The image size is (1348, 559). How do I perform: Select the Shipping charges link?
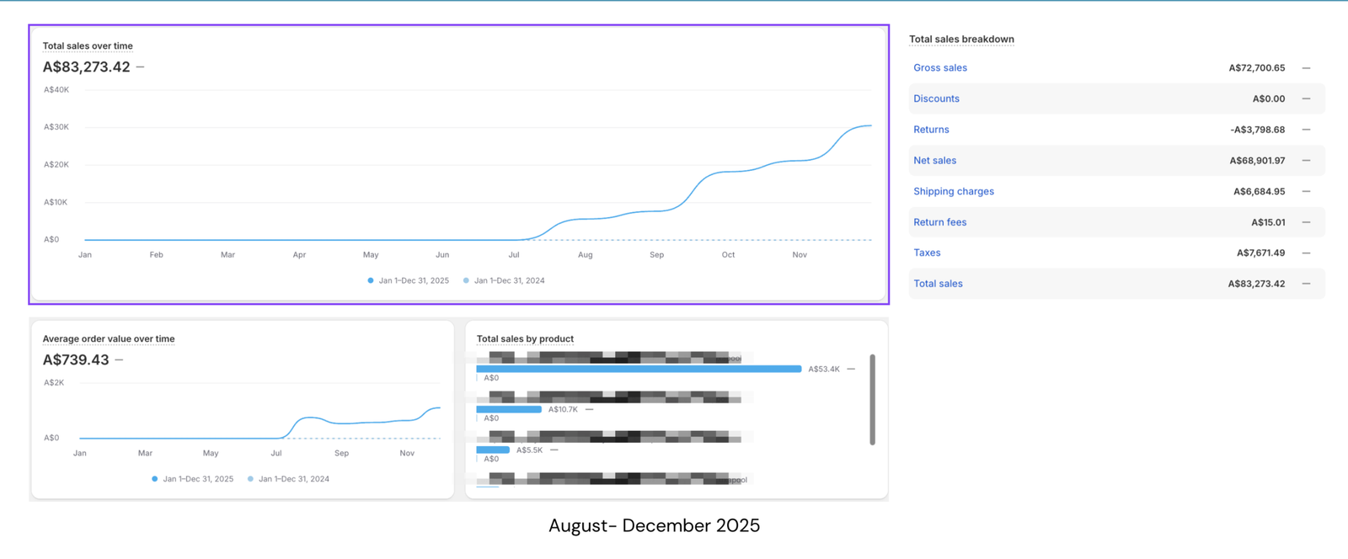coord(954,192)
